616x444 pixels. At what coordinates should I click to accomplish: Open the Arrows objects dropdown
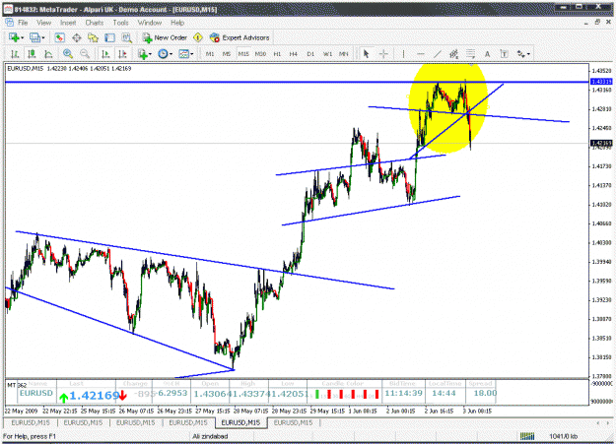click(x=523, y=54)
